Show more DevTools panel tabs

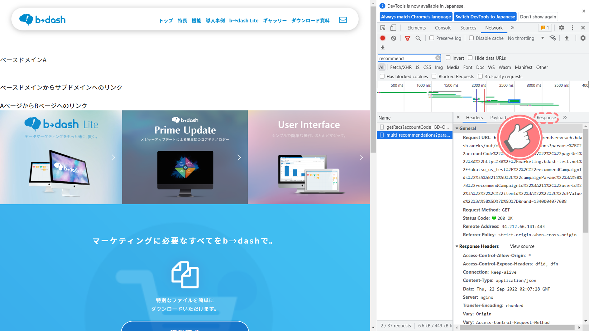[x=513, y=28]
